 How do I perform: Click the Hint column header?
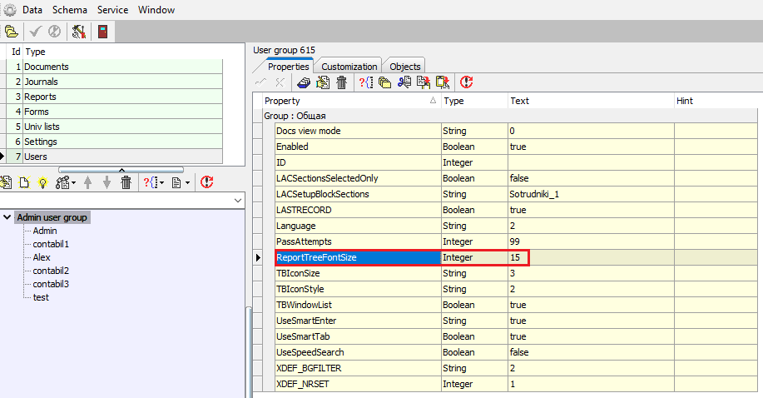[716, 101]
